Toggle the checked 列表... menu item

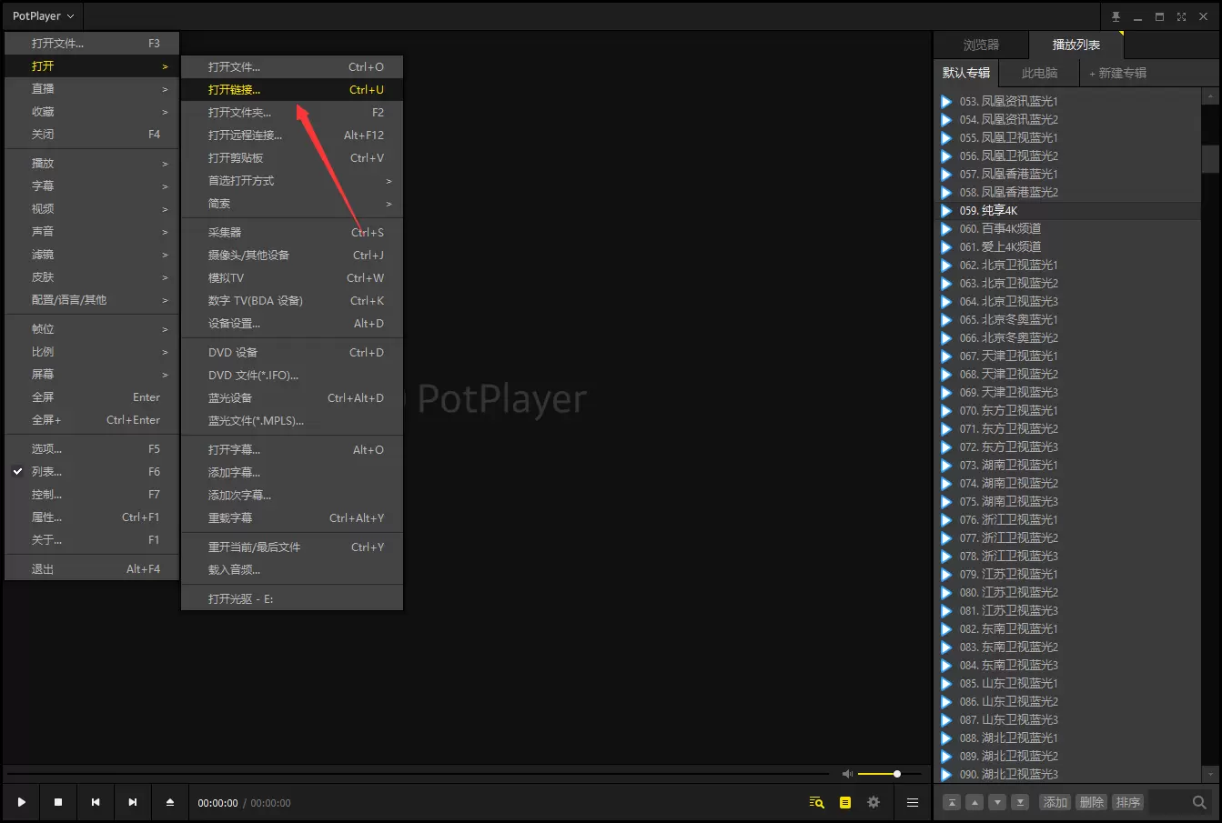(92, 472)
